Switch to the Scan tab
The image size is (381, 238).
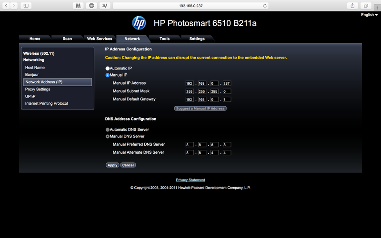pyautogui.click(x=67, y=39)
